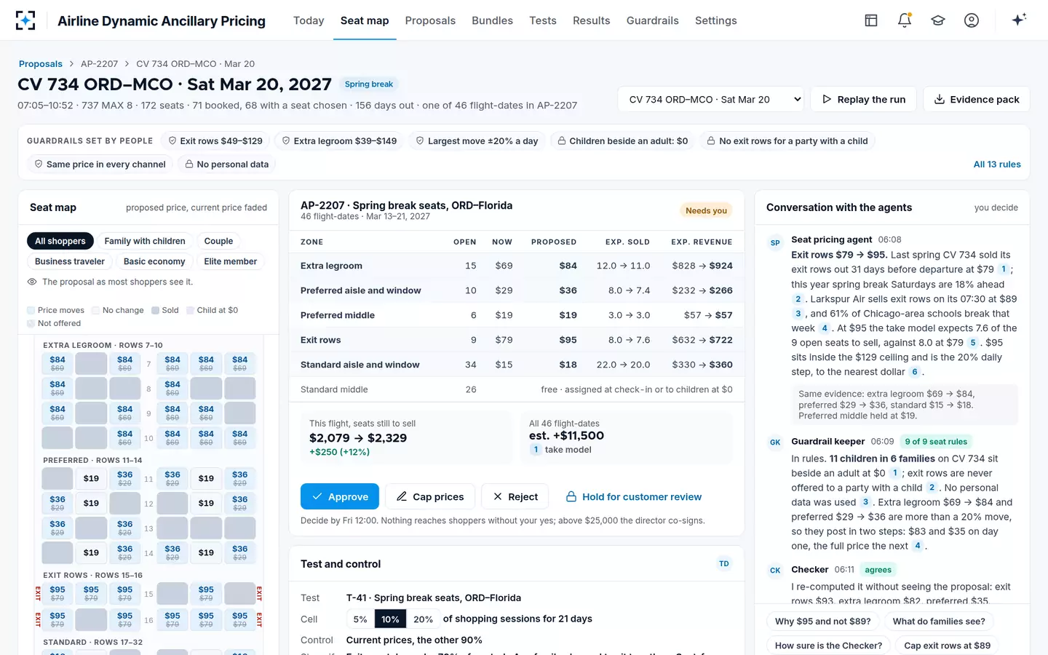Screen dimensions: 1048x655
Task: Click the eye icon beside the proposal note
Action: [x=32, y=282]
